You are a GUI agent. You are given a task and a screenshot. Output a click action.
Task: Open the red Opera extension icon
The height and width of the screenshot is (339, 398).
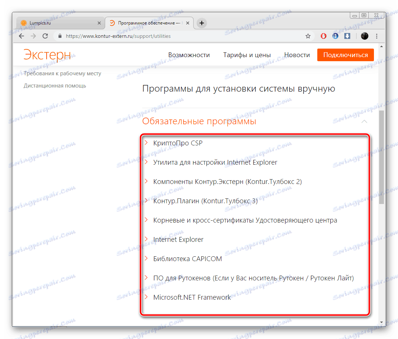[x=323, y=36]
